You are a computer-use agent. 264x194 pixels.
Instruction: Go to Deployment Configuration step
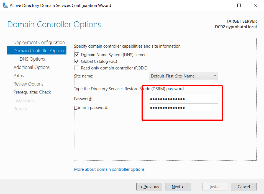point(39,42)
